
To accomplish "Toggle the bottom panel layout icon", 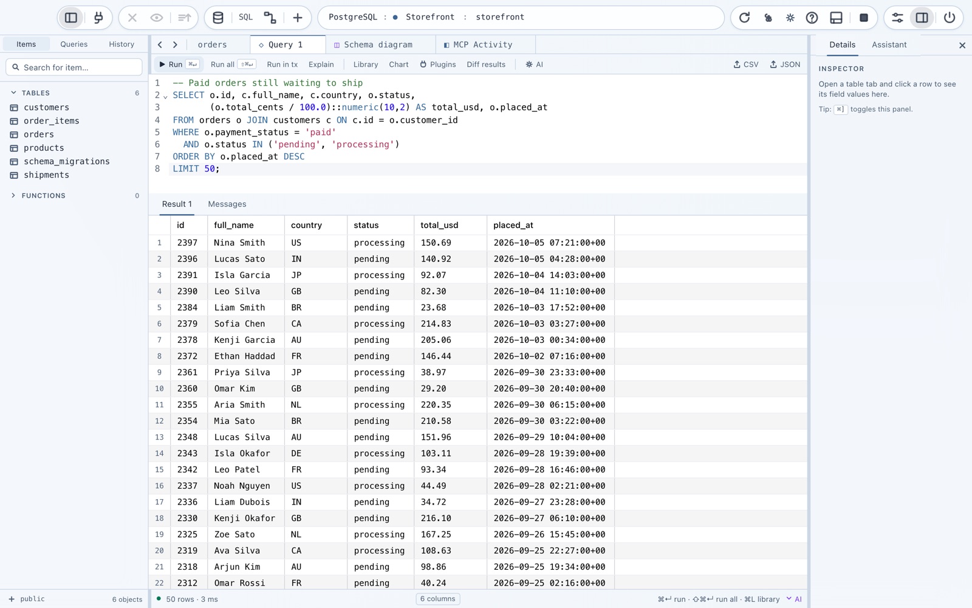I will (x=837, y=18).
